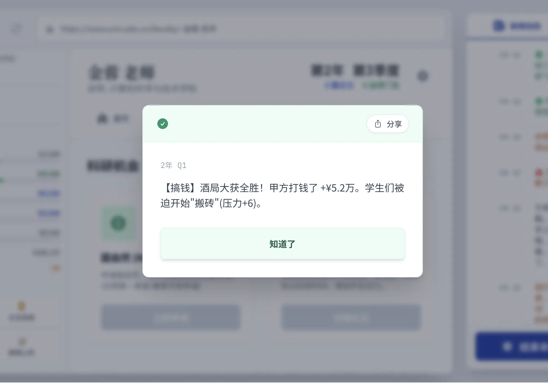This screenshot has height=383, width=548.
Task: Open the 分享 share button in dialog
Action: (x=388, y=124)
